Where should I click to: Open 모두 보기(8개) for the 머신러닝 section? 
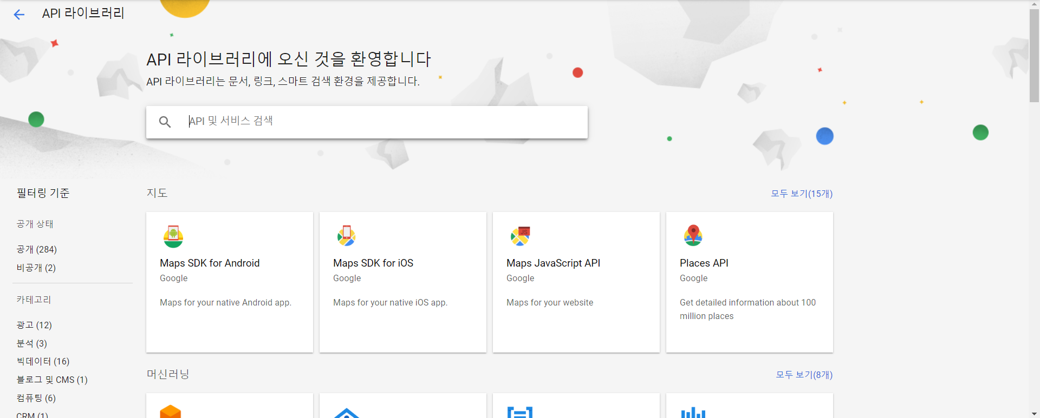(x=804, y=375)
